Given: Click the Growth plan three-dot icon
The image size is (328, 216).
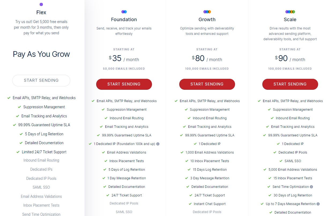Looking at the screenshot, I should tap(207, 12).
